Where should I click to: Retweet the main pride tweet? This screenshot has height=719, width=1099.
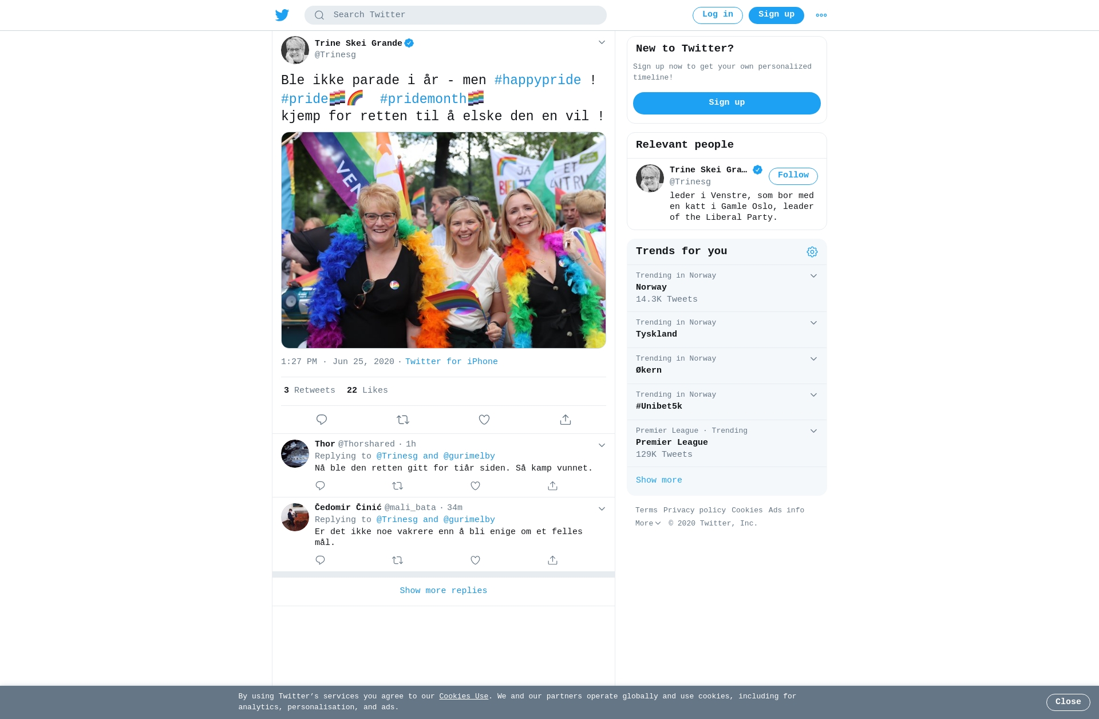click(x=403, y=420)
